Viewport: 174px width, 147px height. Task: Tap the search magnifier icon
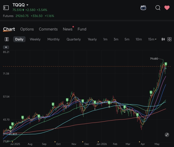[x=158, y=8]
